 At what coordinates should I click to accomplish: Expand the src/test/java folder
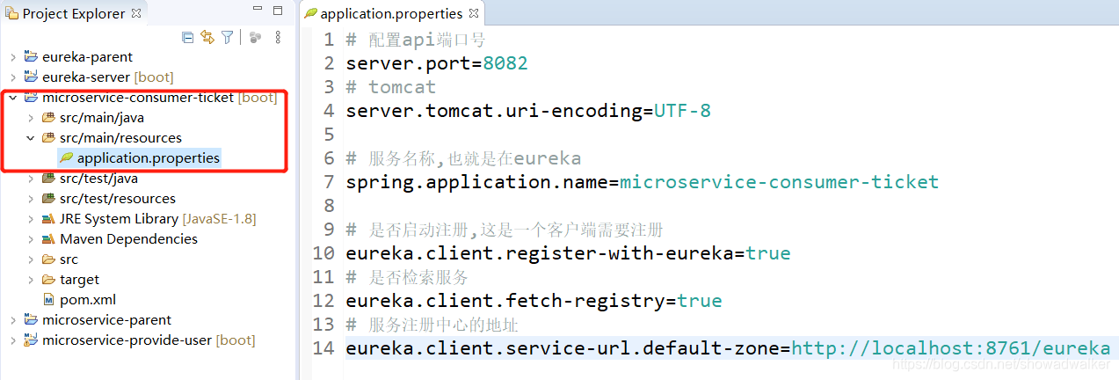30,179
